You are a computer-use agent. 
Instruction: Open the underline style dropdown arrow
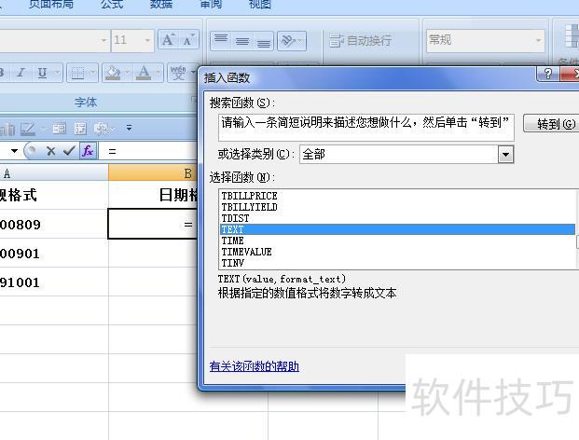tap(57, 73)
